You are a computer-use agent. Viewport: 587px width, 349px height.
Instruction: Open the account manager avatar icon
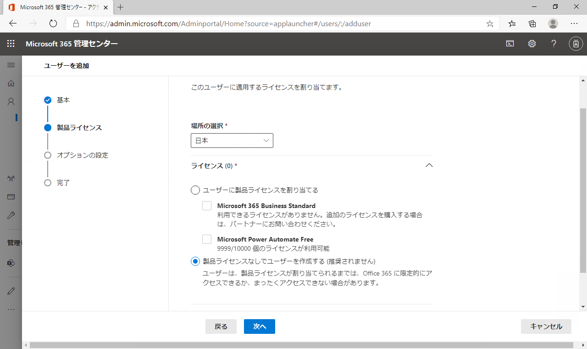[576, 44]
